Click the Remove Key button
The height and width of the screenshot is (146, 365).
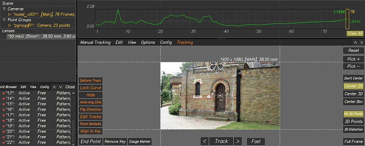(x=115, y=141)
